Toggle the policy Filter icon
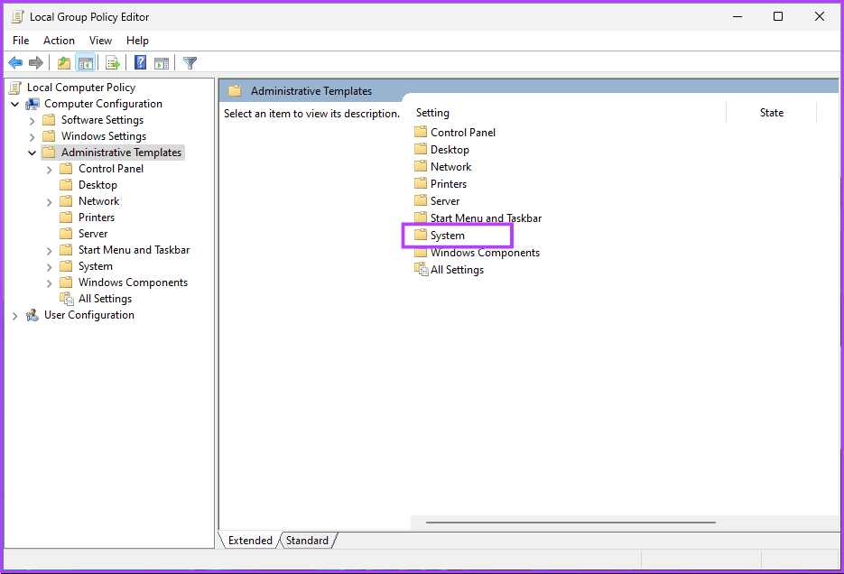The image size is (844, 574). pyautogui.click(x=190, y=61)
